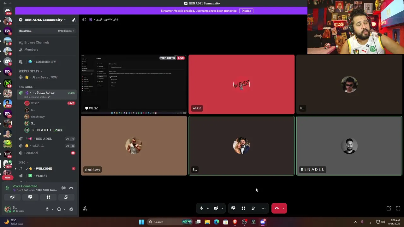Pop out the call into separate window
404x227 pixels.
pyautogui.click(x=389, y=208)
